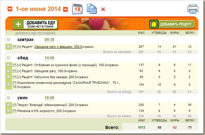The image size is (205, 135).
Task: Click [?] info for Овощное рагу с фаршем
Action: pos(14,47)
